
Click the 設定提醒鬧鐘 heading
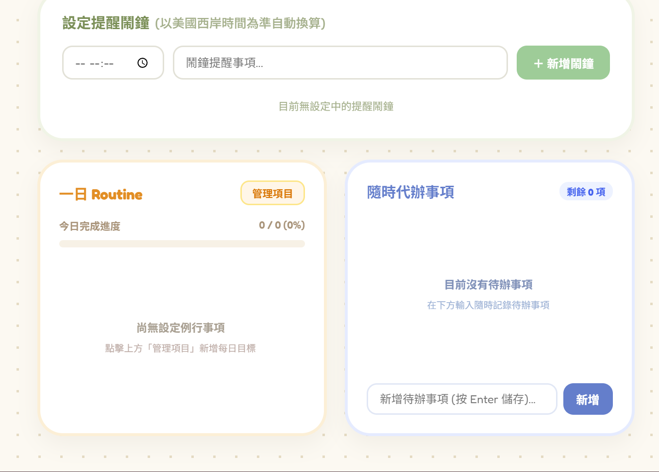[106, 23]
